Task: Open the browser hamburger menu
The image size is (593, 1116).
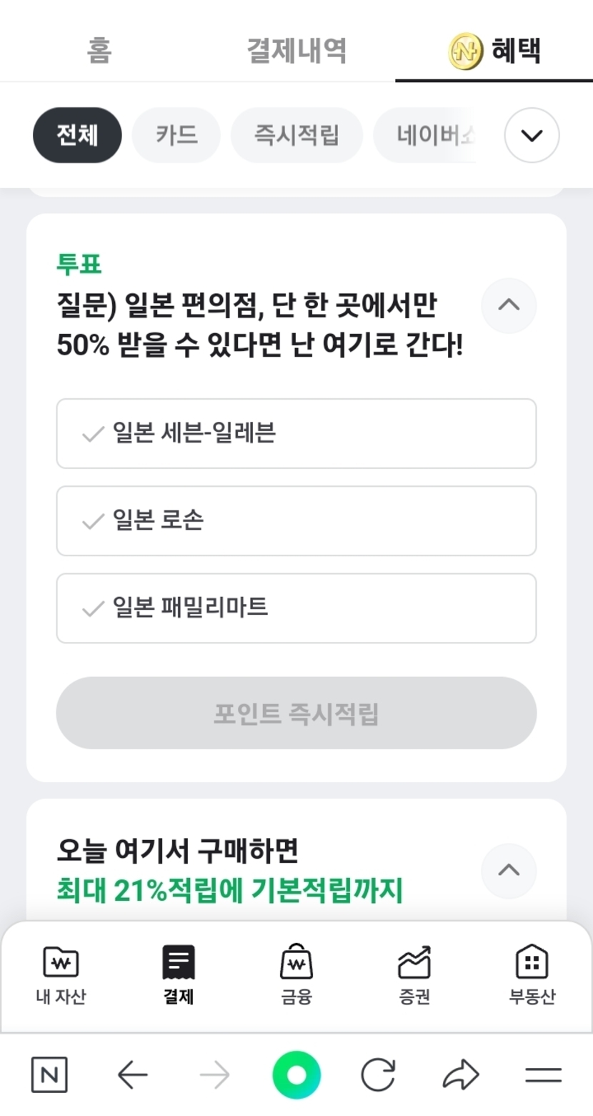Action: coord(543,1075)
